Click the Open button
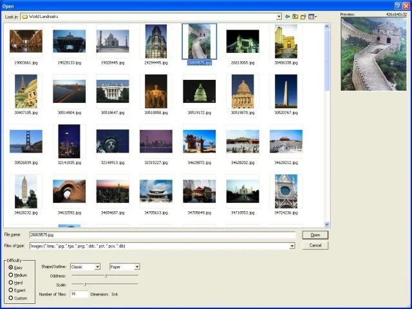This screenshot has height=309, width=412. tap(315, 235)
